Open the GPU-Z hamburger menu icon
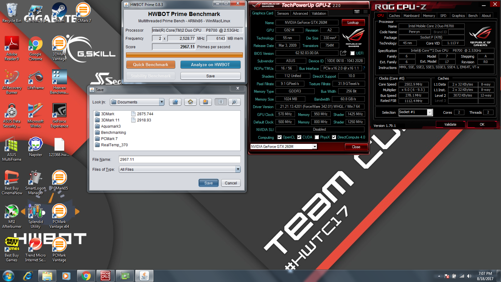Viewport: 501px width, 282px height. click(x=365, y=12)
